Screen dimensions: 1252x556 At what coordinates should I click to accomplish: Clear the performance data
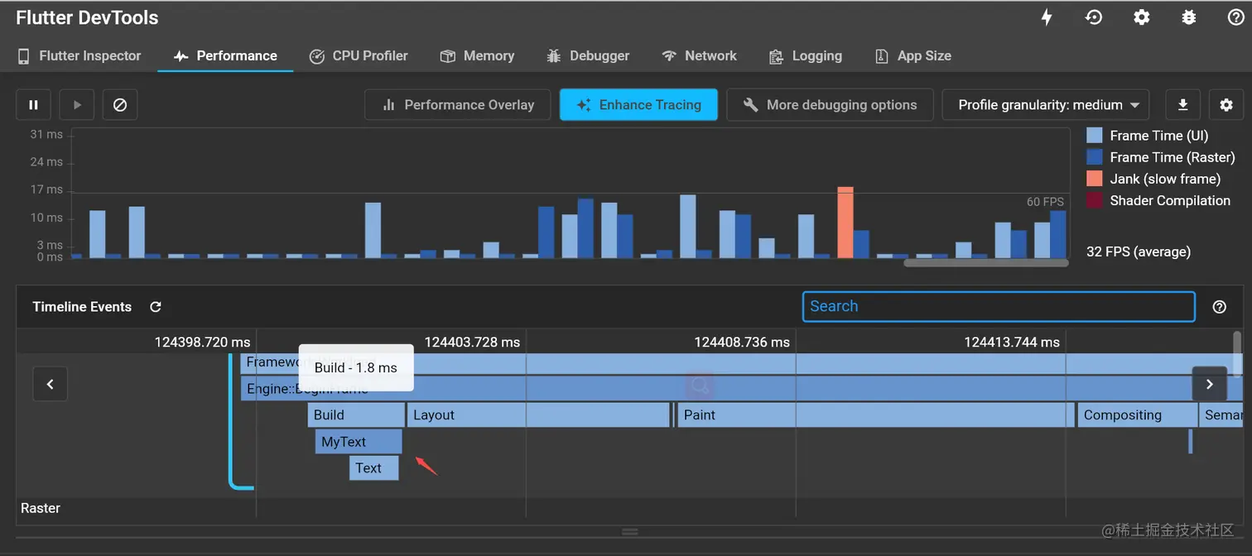[x=120, y=105]
